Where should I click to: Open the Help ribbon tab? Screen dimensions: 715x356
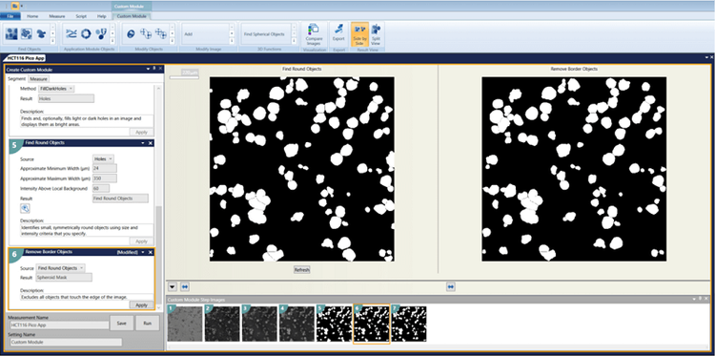click(x=102, y=16)
